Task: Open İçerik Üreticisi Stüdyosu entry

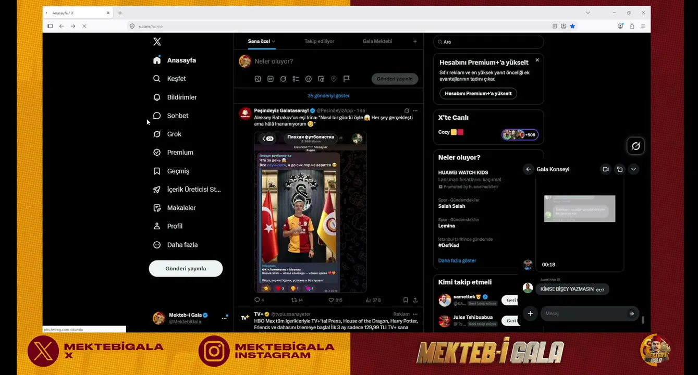Action: (187, 190)
